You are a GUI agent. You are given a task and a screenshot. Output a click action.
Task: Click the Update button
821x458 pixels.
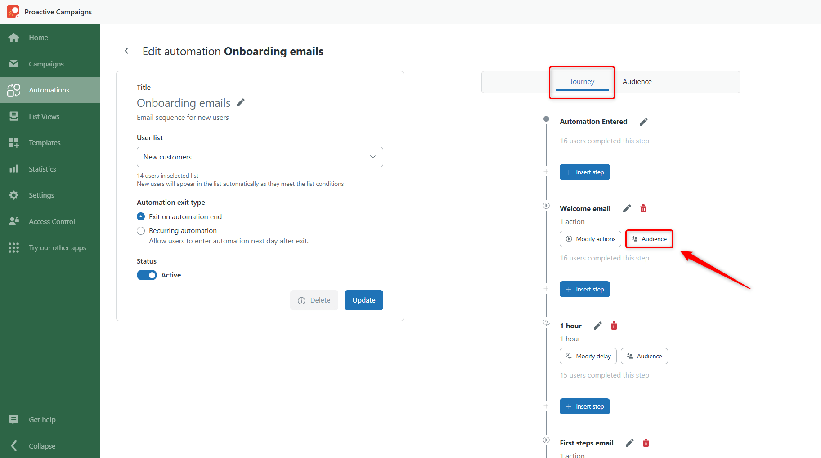364,300
